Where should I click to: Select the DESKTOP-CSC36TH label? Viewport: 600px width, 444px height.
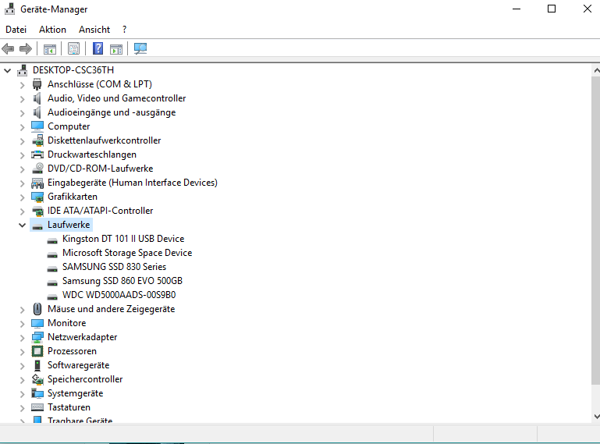click(x=73, y=70)
